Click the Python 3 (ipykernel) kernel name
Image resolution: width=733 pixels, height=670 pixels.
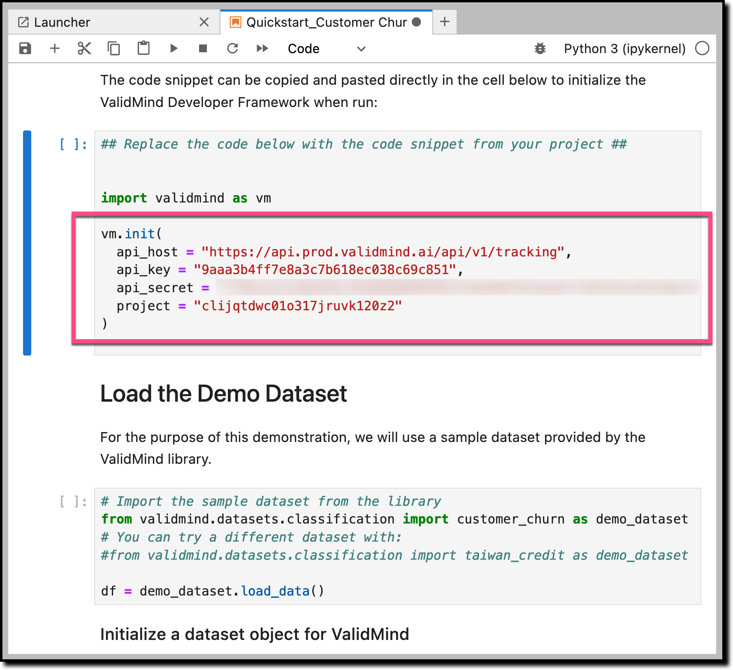[x=624, y=49]
